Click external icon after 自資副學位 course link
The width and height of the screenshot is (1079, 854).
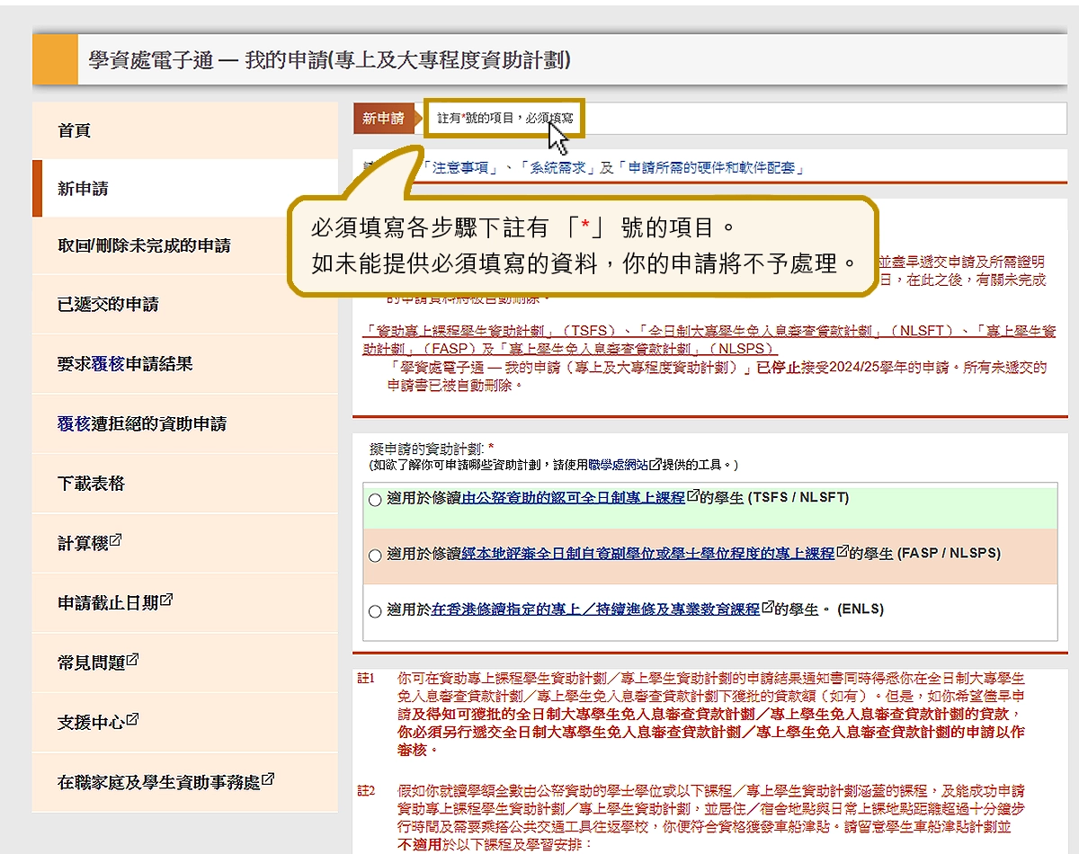(x=842, y=552)
